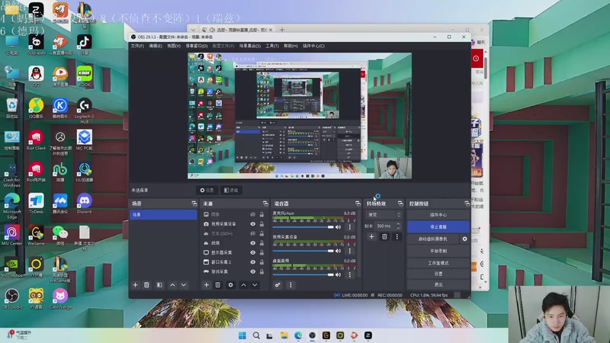Move scene down arrow in Scenes panel
Image resolution: width=610 pixels, height=343 pixels.
coord(184,285)
